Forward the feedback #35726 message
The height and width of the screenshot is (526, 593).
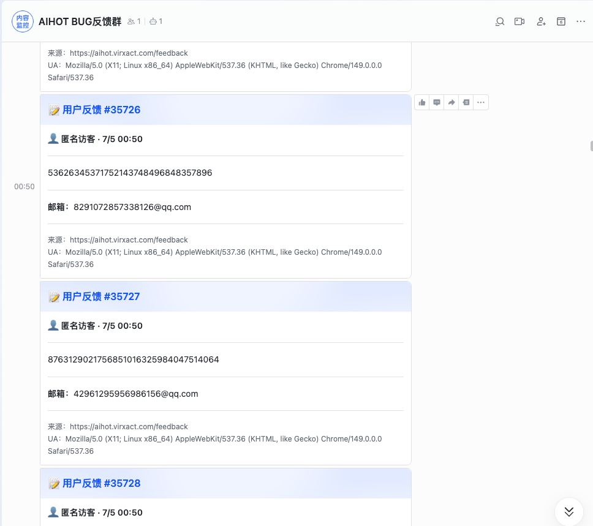click(x=451, y=102)
